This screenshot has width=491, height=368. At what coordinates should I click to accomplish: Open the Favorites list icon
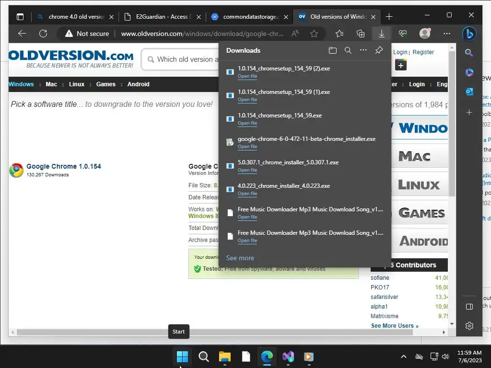pos(339,34)
